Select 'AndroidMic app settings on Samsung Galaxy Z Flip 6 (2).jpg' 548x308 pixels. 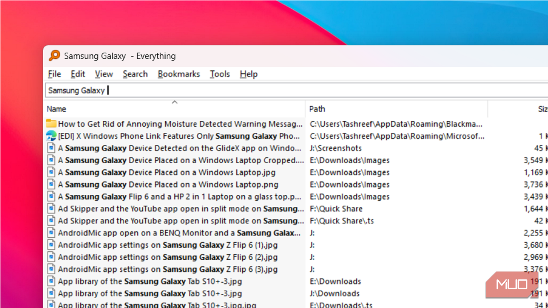point(168,257)
